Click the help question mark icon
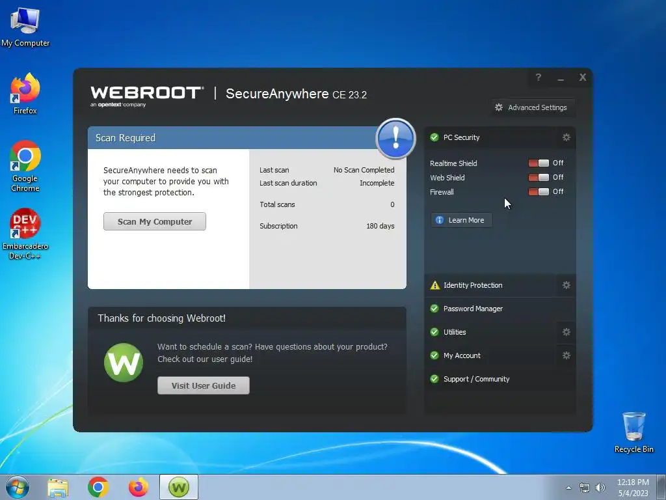Image resolution: width=666 pixels, height=500 pixels. pyautogui.click(x=538, y=77)
